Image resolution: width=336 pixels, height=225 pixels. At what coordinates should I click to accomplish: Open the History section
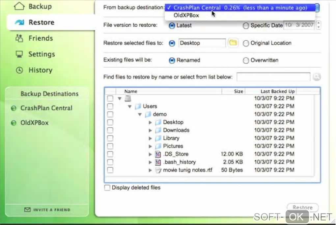[x=34, y=70]
